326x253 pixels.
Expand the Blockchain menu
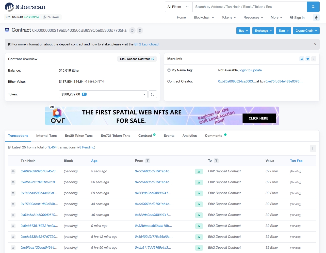click(204, 18)
